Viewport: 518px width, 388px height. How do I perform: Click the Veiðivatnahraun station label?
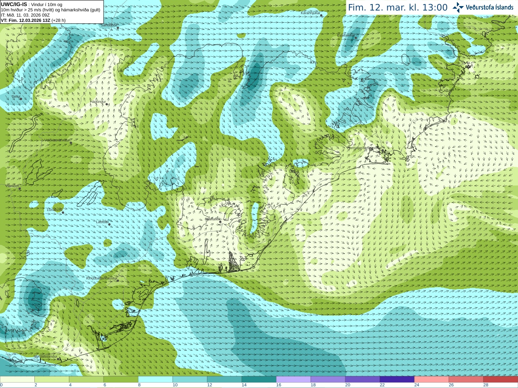click(x=57, y=140)
